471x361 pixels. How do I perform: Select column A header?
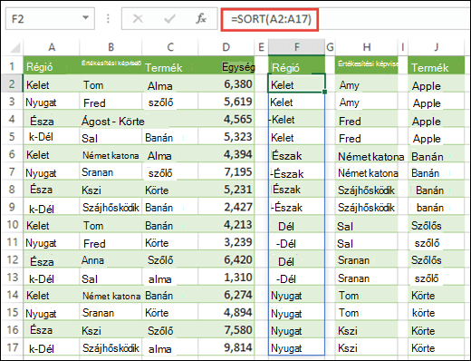(52, 47)
